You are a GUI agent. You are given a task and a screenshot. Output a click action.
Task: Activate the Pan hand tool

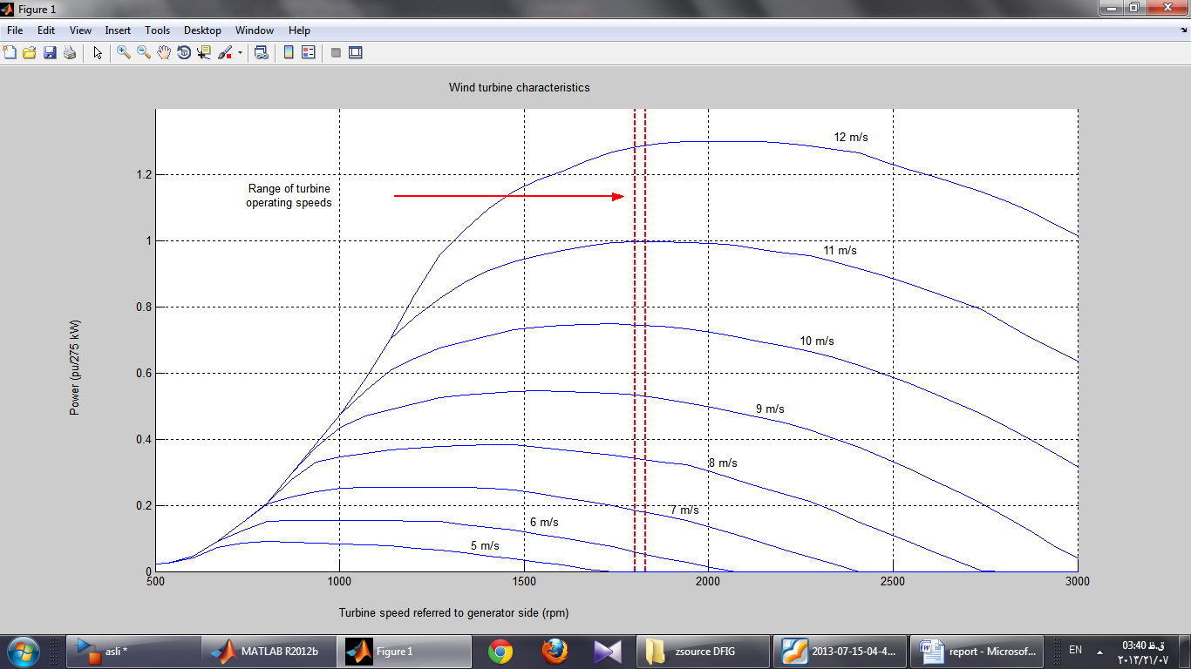[x=164, y=53]
